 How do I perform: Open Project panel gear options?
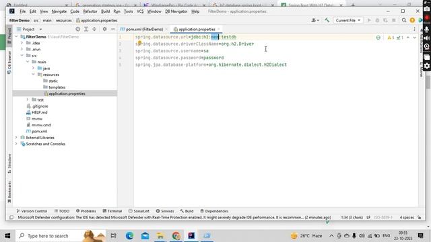[104, 29]
